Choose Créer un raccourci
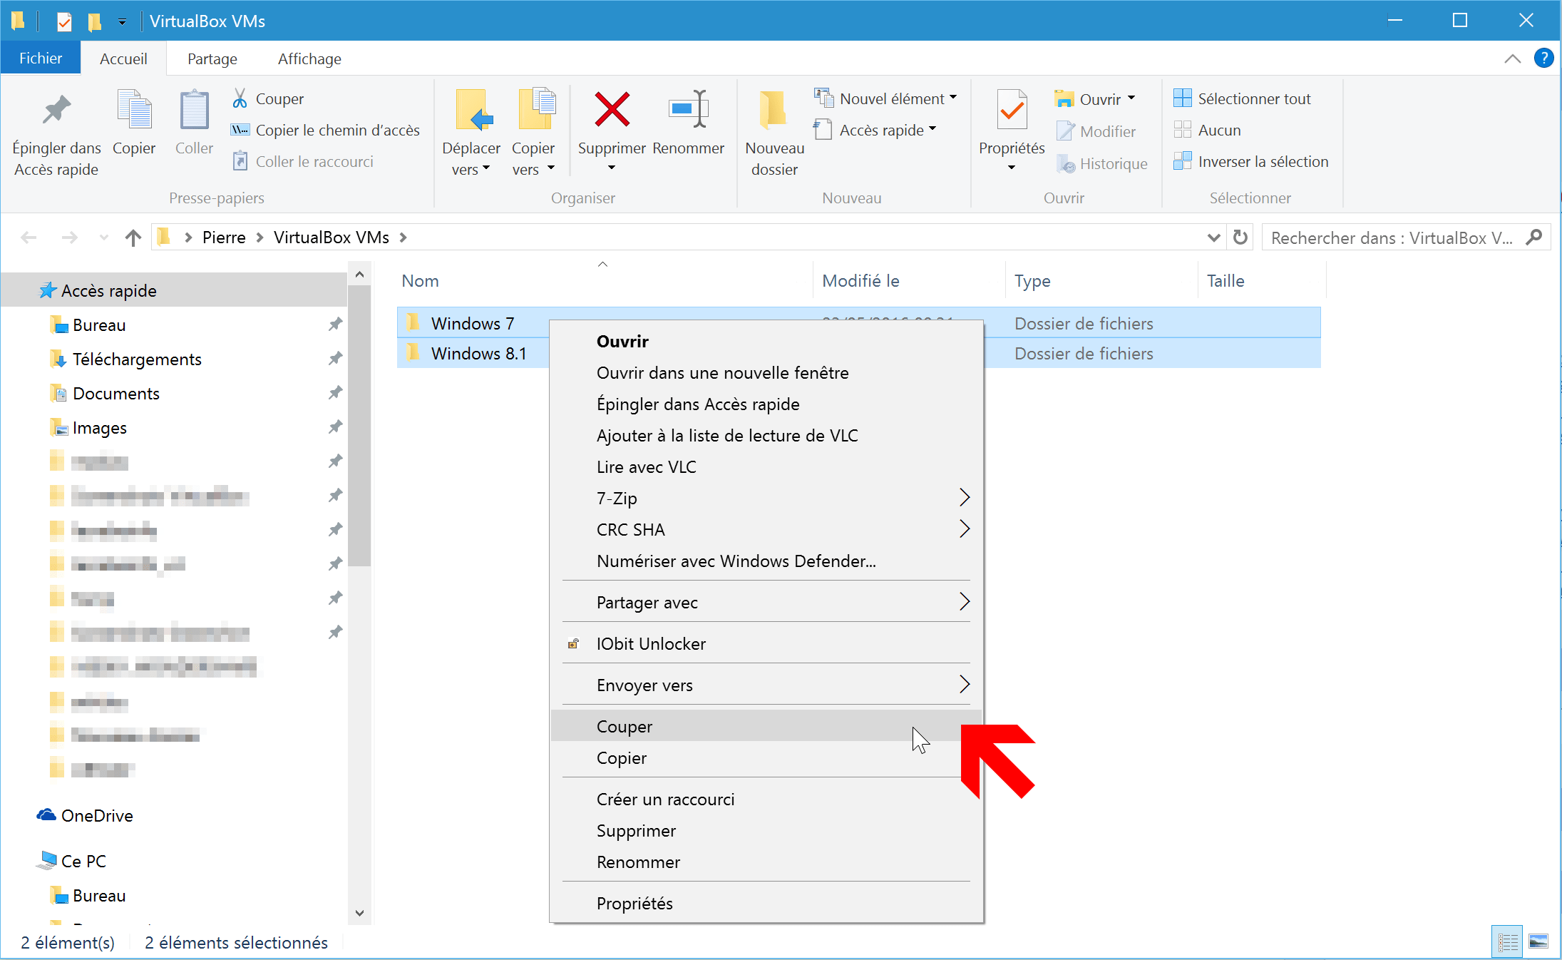 point(766,799)
